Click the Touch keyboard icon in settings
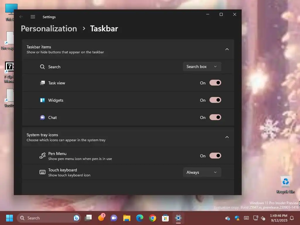The image size is (300, 225). pyautogui.click(x=42, y=172)
